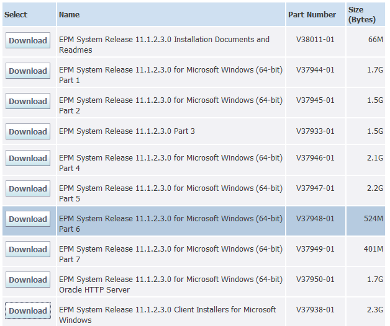This screenshot has width=390, height=326.
Task: Select name text ending with 'Part 1'
Action: pos(171,75)
